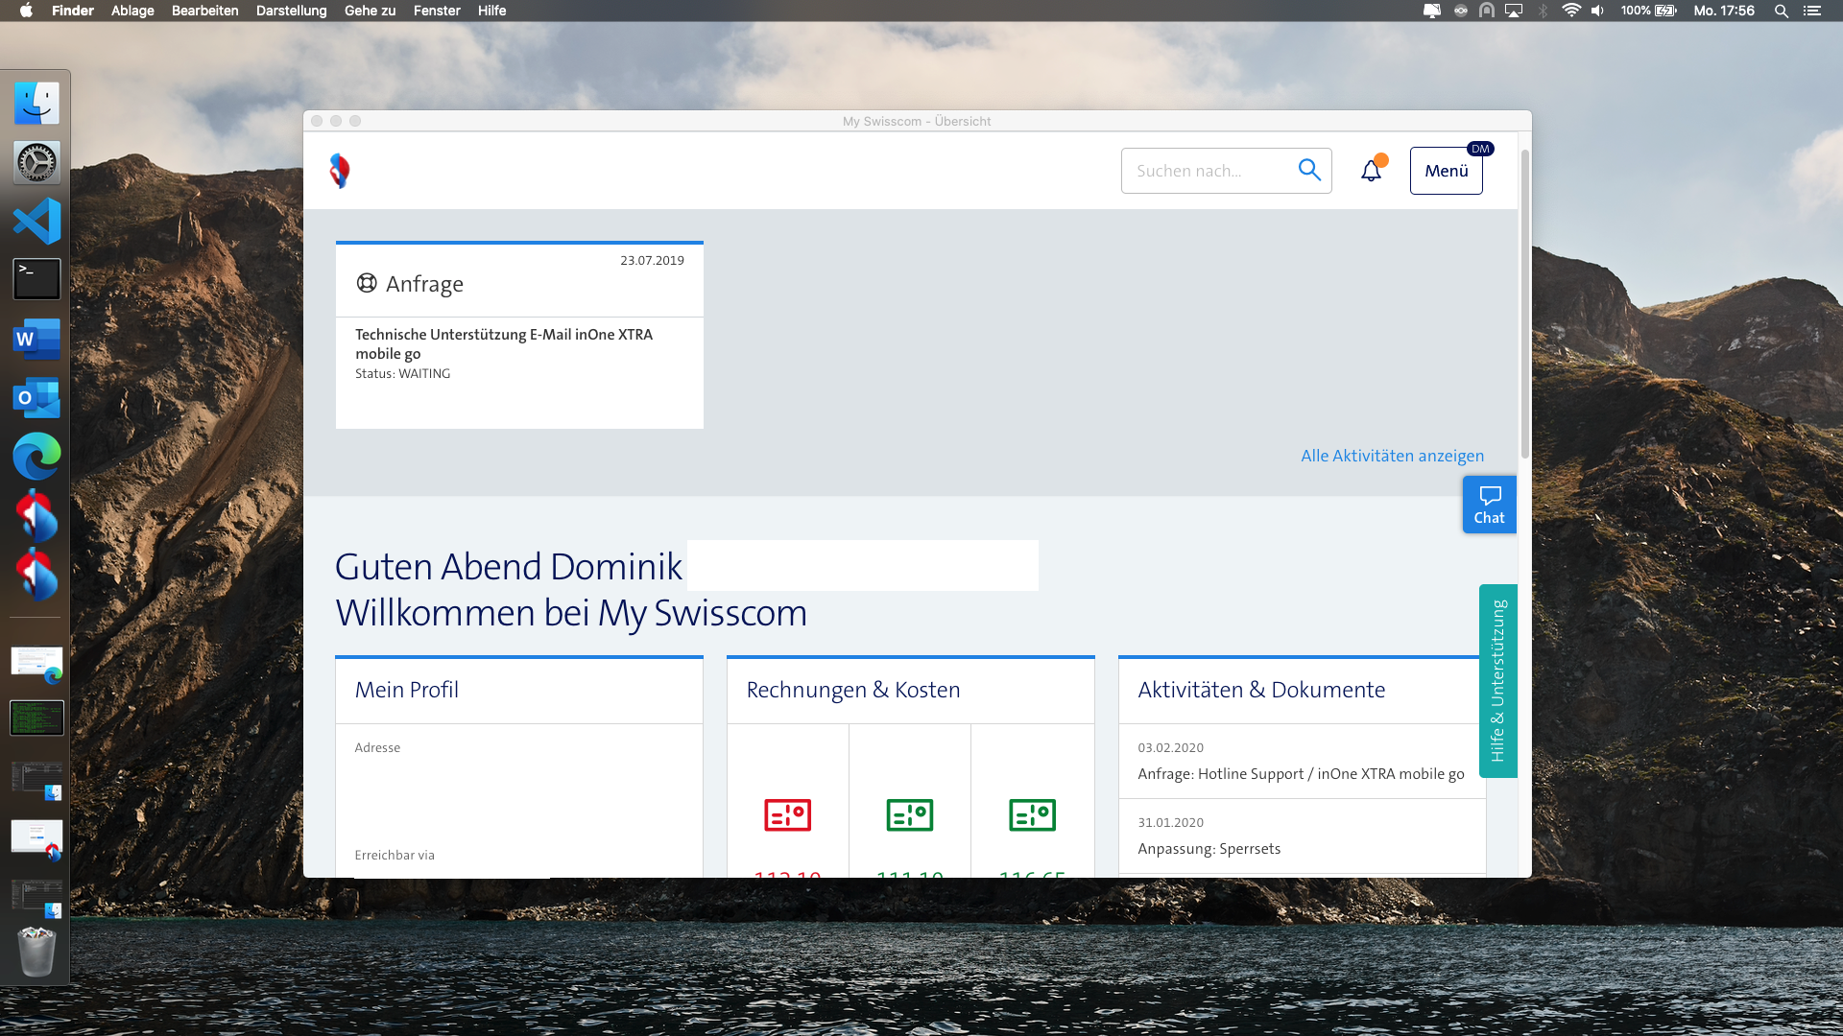This screenshot has width=1843, height=1036.
Task: Click the Swisscom logo in page header
Action: 340,171
